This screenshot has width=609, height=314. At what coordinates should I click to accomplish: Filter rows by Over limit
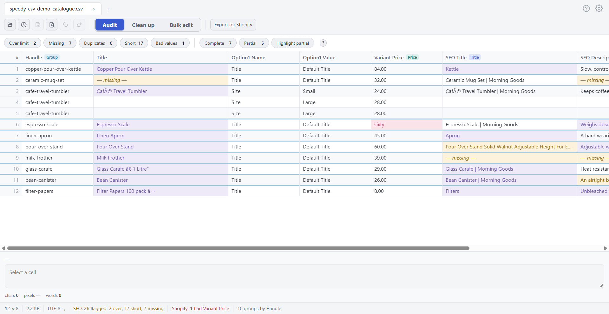coord(23,43)
